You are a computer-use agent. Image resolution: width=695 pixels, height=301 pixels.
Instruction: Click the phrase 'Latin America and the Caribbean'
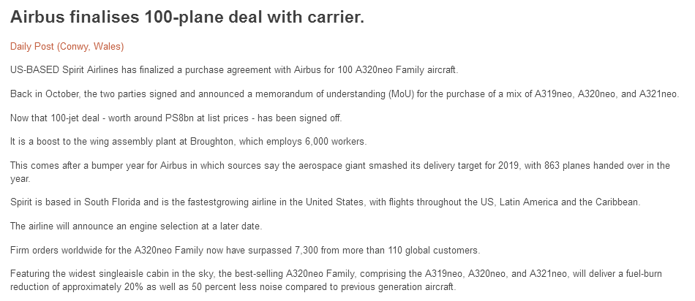[x=570, y=202]
